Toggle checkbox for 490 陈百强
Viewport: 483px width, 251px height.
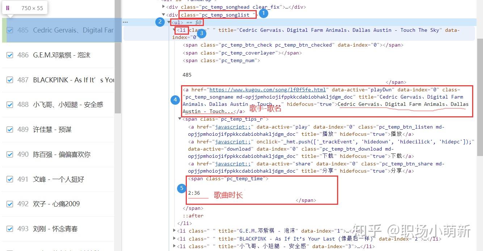click(x=10, y=155)
